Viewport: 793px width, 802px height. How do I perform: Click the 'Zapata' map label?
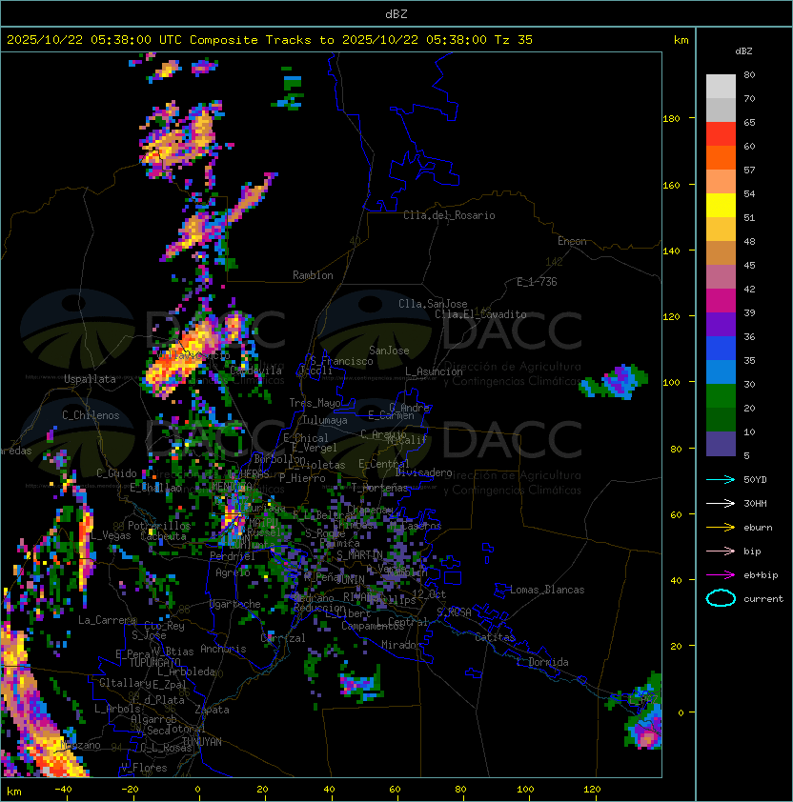tap(212, 710)
